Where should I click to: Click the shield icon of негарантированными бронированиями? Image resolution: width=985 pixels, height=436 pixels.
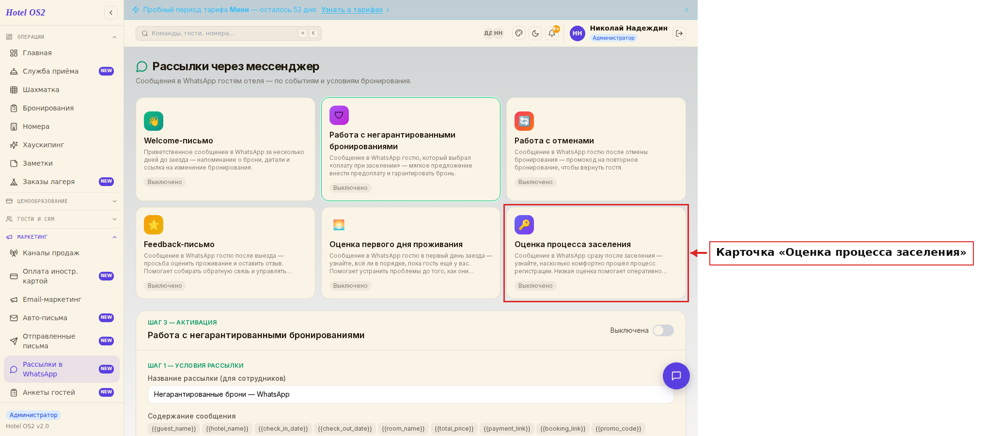click(339, 115)
